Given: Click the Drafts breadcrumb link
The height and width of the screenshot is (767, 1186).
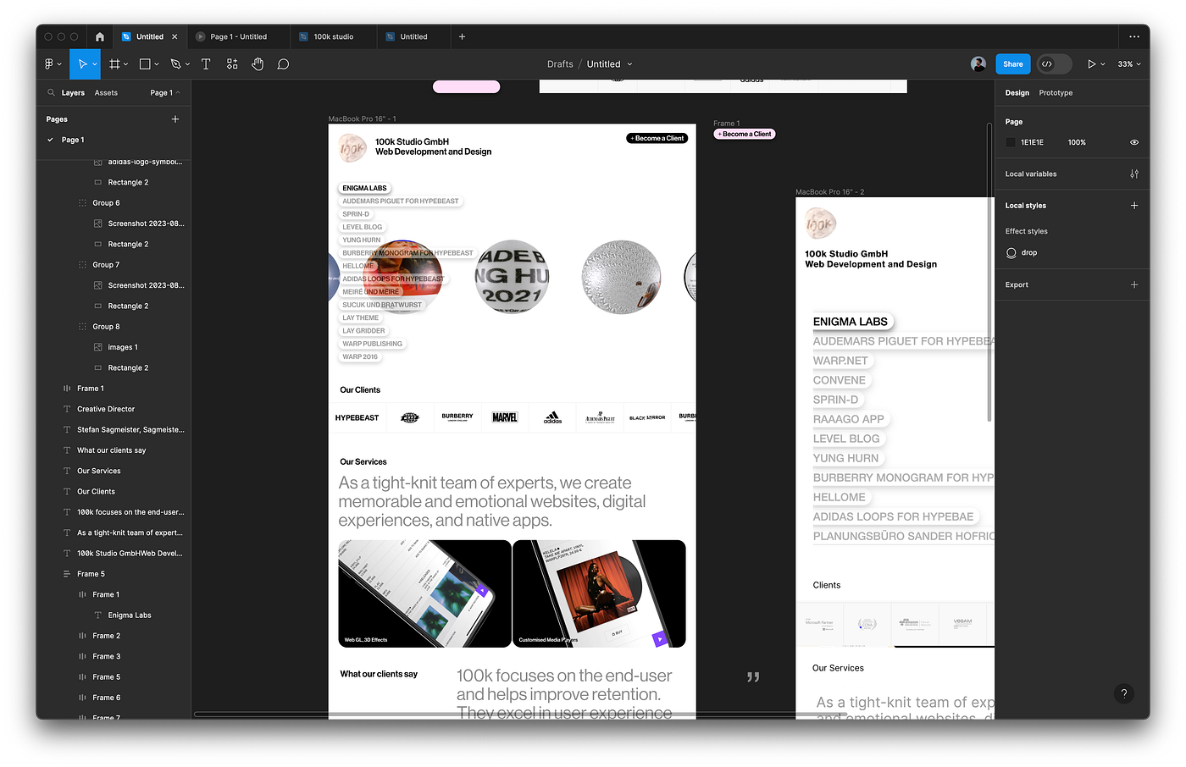Looking at the screenshot, I should (x=560, y=63).
